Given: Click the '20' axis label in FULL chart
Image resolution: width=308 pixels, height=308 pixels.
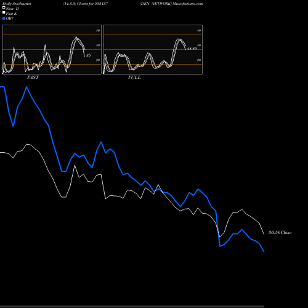Looking at the screenshot, I should click(199, 60).
